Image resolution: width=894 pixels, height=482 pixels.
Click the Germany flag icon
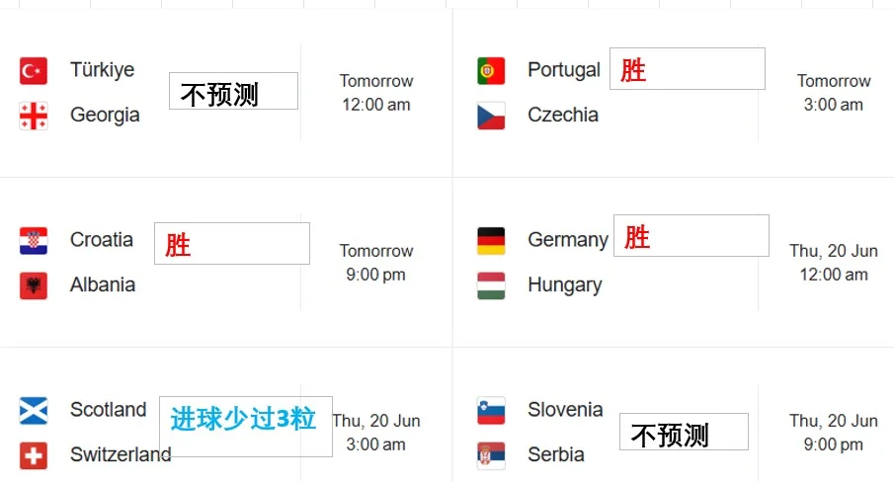coord(491,241)
